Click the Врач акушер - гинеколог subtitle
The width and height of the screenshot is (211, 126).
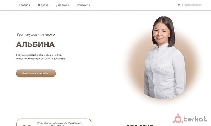click(36, 34)
